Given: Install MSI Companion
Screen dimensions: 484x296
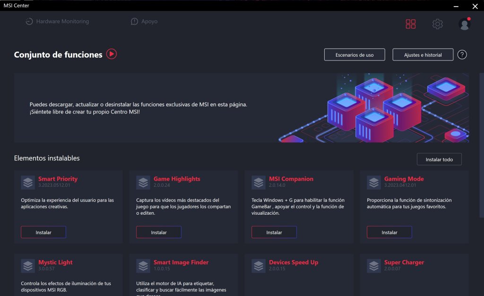Looking at the screenshot, I should 274,232.
